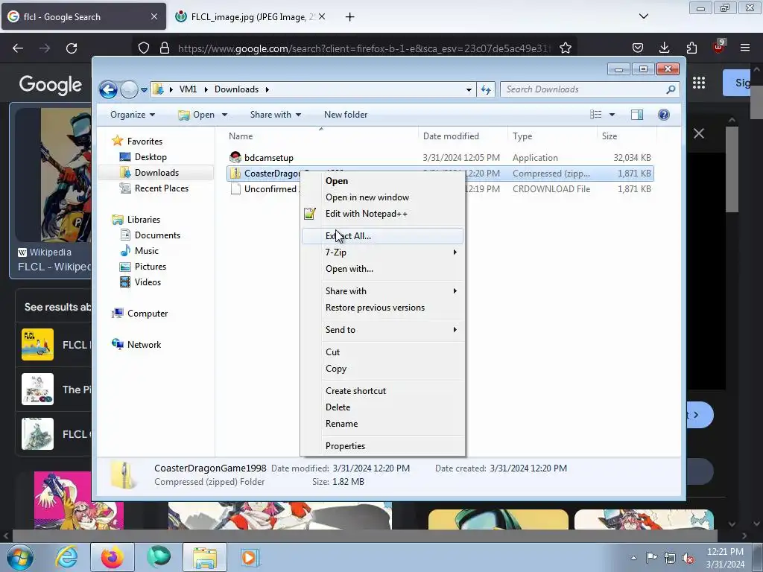The width and height of the screenshot is (763, 572).
Task: Choose Restore previous versions
Action: point(382,308)
